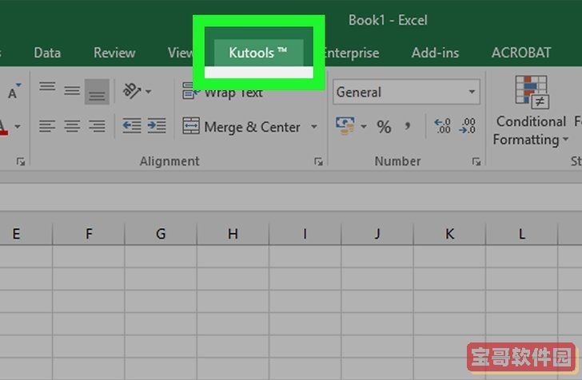Apply Middle Align to cells
The image size is (582, 380).
tap(72, 91)
